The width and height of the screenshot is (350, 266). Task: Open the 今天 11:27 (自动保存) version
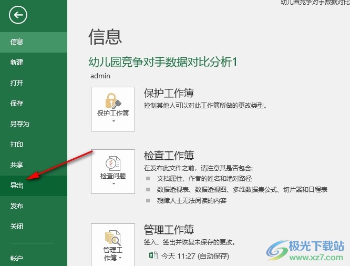pyautogui.click(x=195, y=256)
